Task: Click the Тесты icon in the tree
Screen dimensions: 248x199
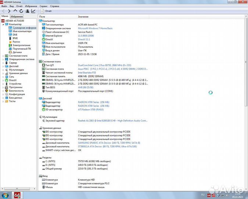Action: coord(7,101)
